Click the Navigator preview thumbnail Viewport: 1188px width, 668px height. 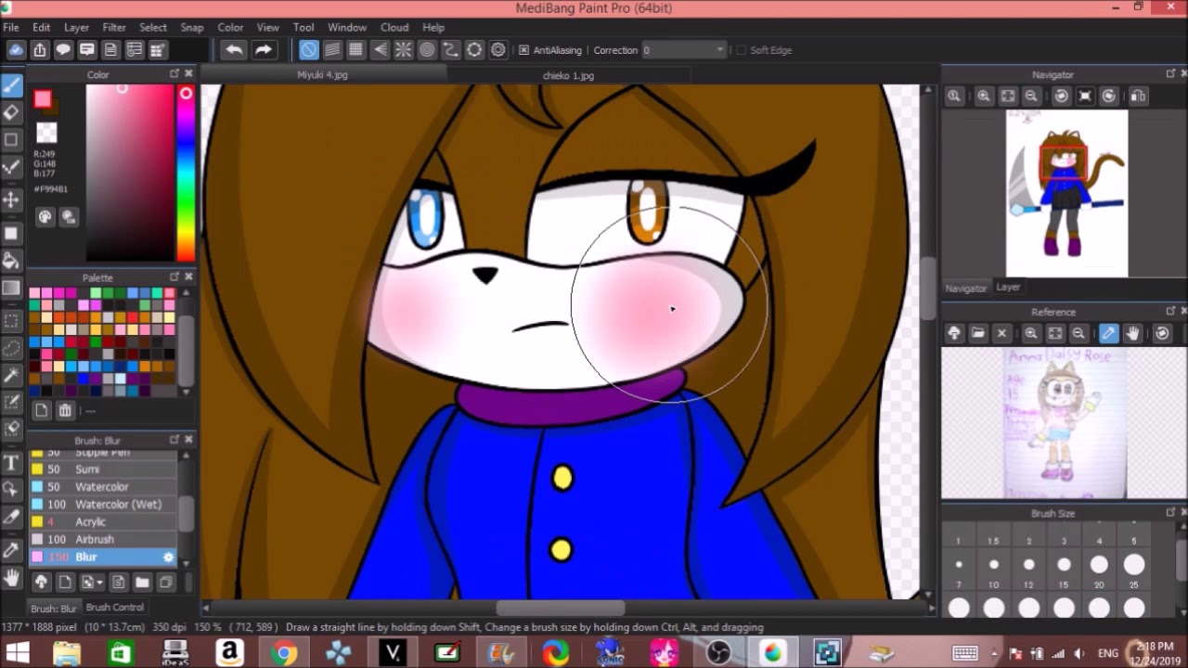[x=1066, y=193]
